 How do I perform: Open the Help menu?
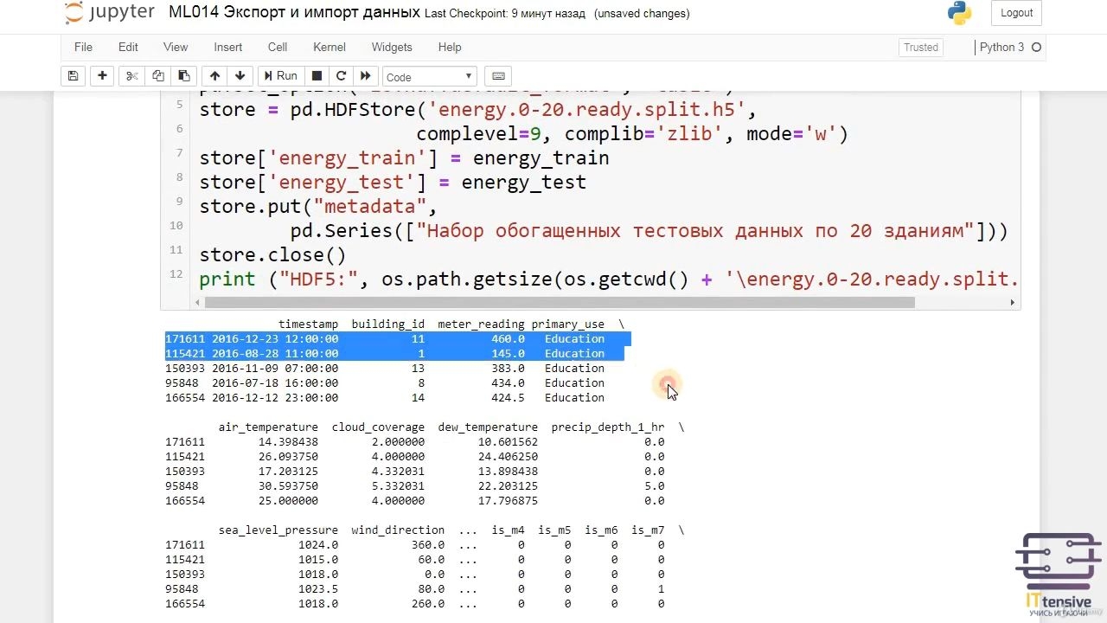click(450, 47)
